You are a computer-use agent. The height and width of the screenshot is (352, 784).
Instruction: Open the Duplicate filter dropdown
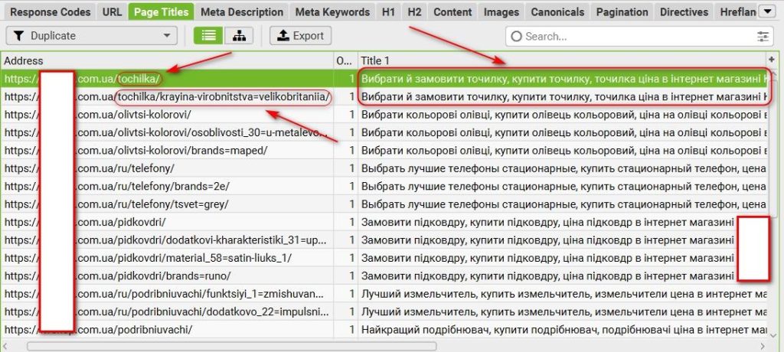(x=92, y=35)
